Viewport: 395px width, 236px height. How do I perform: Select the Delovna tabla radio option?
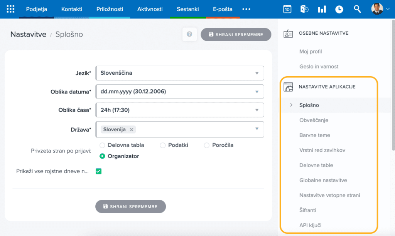pos(102,145)
